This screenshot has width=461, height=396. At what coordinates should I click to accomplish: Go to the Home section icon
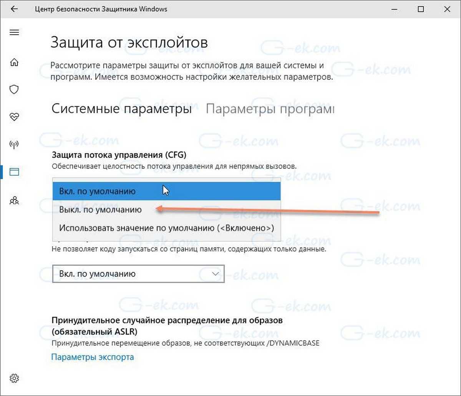[x=14, y=62]
